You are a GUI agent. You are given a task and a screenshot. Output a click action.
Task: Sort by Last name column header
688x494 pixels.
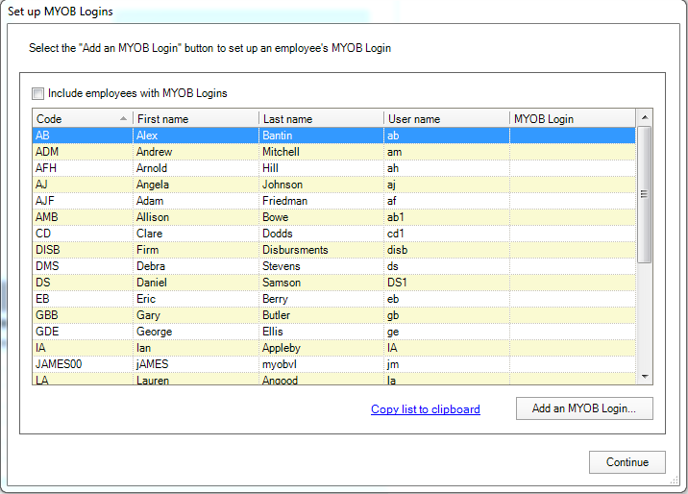point(321,119)
